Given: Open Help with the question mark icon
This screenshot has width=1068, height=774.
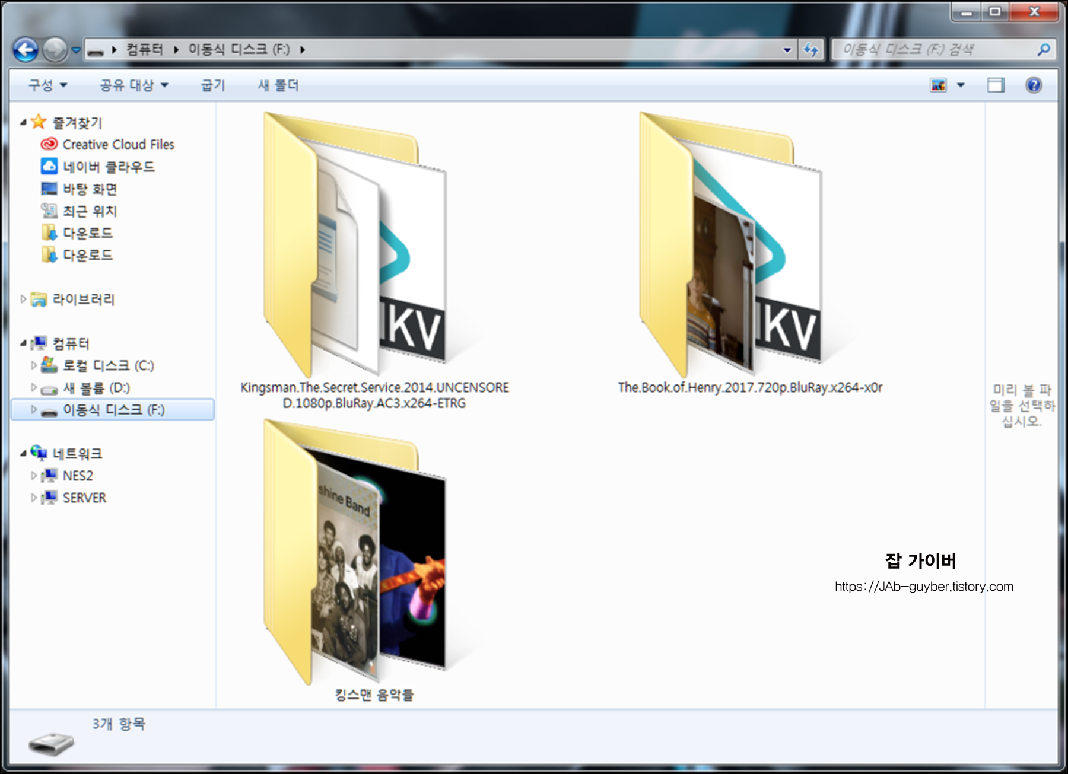Looking at the screenshot, I should tap(1034, 85).
